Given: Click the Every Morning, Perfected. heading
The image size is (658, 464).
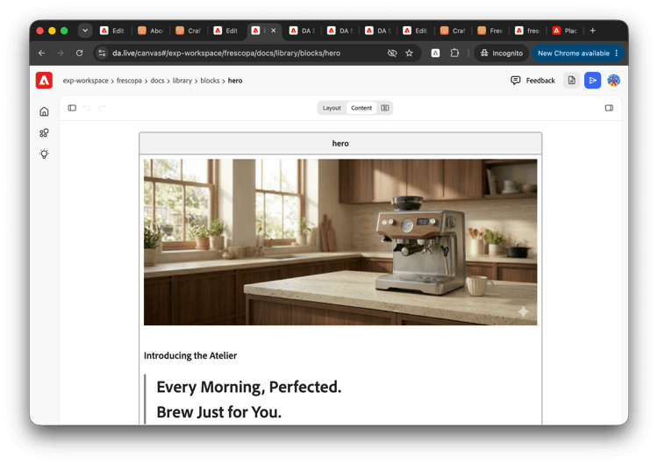Looking at the screenshot, I should 249,387.
